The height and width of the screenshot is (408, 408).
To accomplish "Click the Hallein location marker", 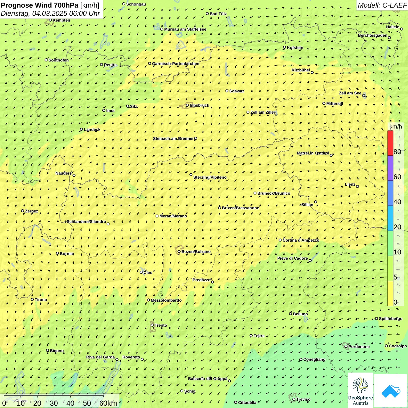I will [x=402, y=29].
